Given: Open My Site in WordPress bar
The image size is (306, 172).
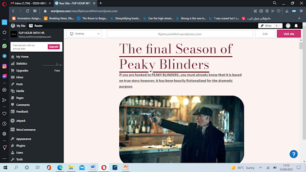Looking at the screenshot, I should (x=18, y=26).
